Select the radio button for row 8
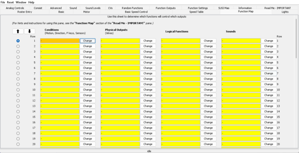Viewport: 299px width, 153px height. click(x=18, y=79)
